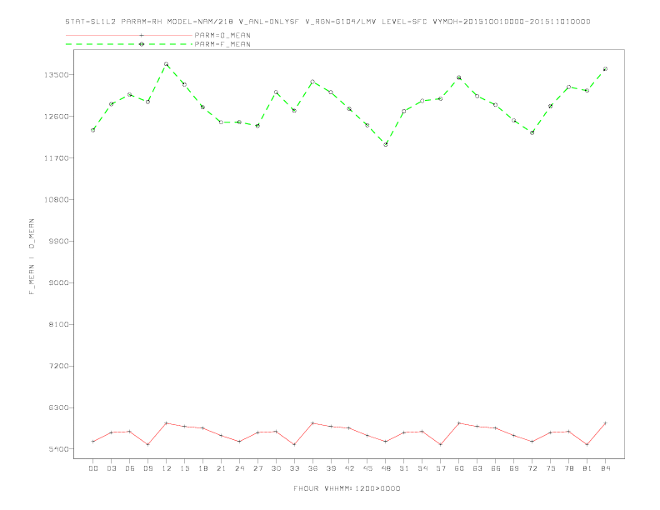Click the y-axis tick label 6300
This screenshot has height=510, width=660.
click(x=58, y=407)
